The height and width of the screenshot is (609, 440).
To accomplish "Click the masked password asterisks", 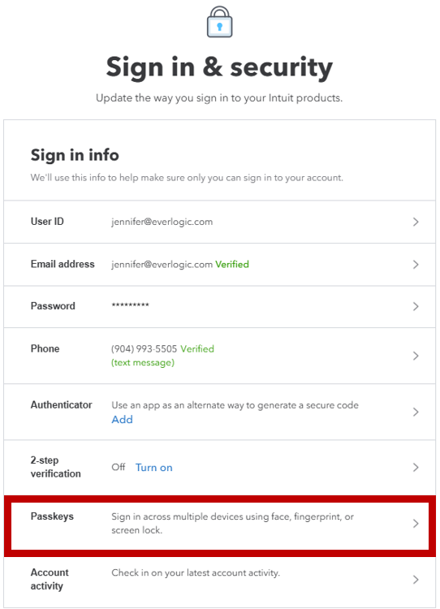I will tap(131, 304).
